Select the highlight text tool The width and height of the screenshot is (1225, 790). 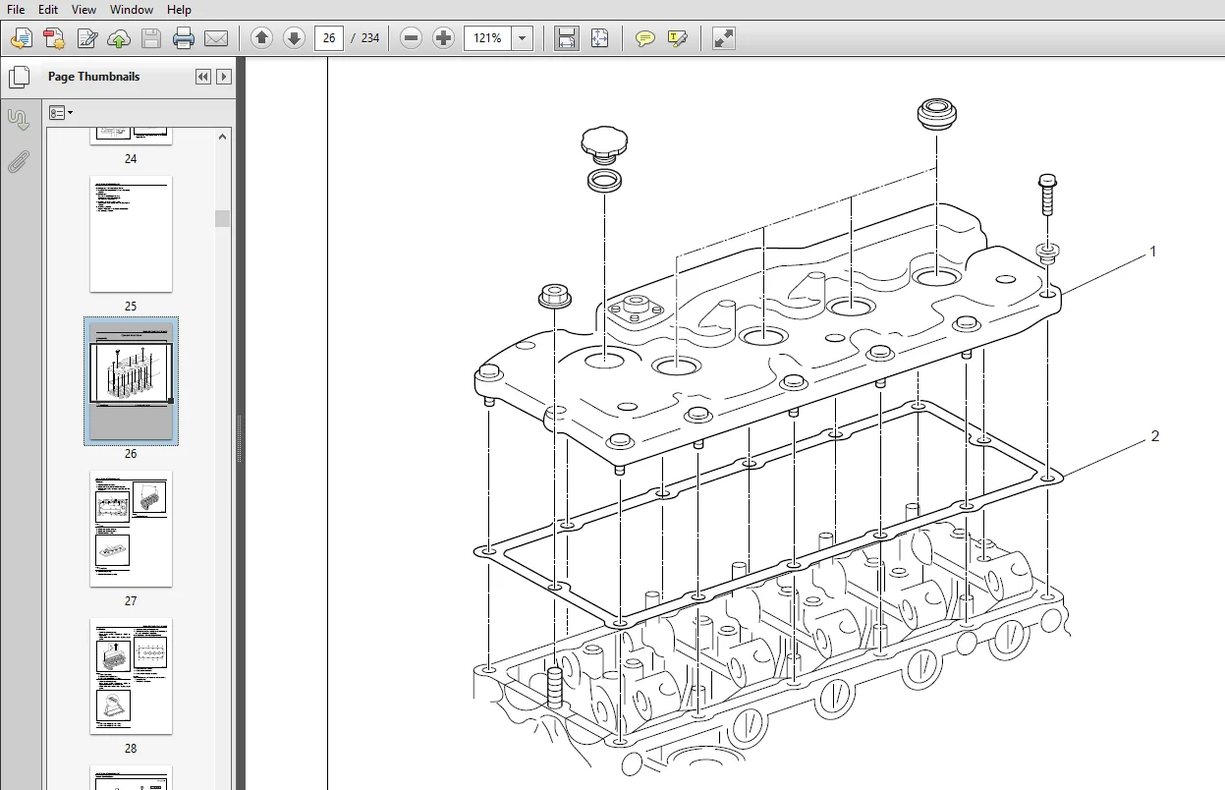click(x=677, y=38)
